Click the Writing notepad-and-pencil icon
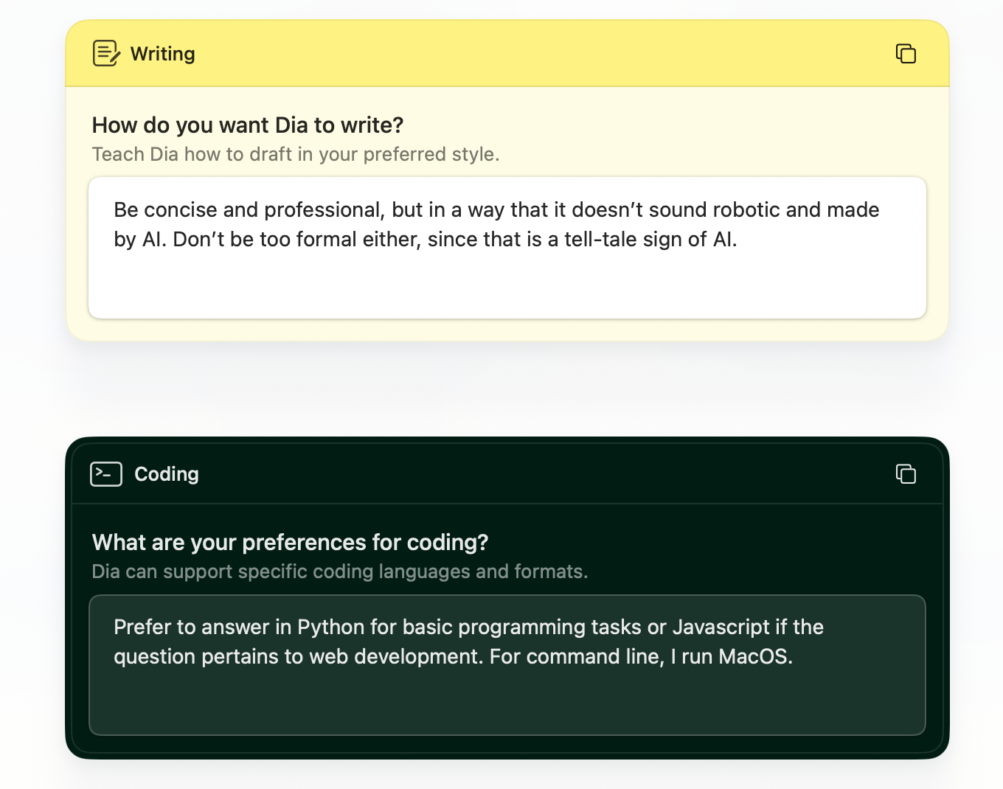Screen dimensions: 1003x789 [106, 53]
